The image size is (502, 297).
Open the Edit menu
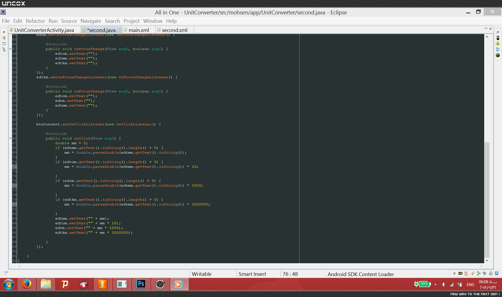(x=18, y=21)
